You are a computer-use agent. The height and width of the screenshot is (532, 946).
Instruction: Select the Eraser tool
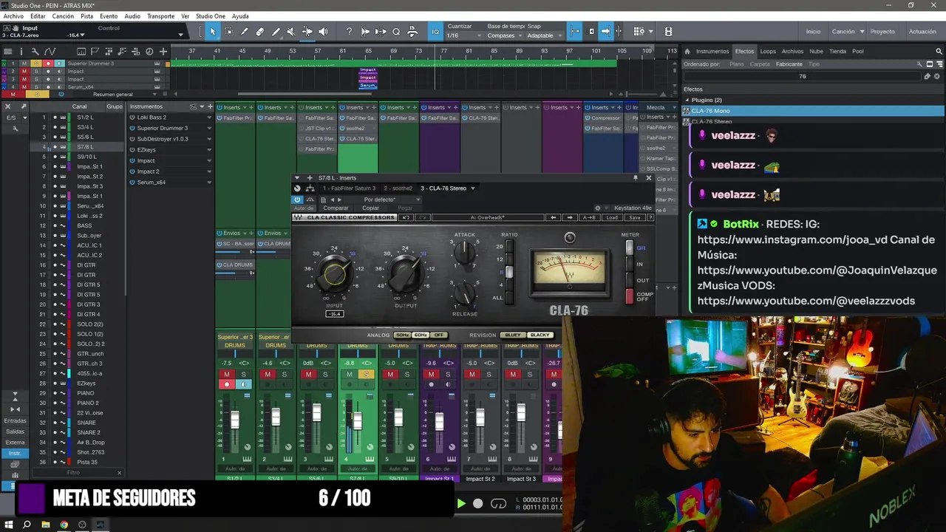click(x=260, y=32)
